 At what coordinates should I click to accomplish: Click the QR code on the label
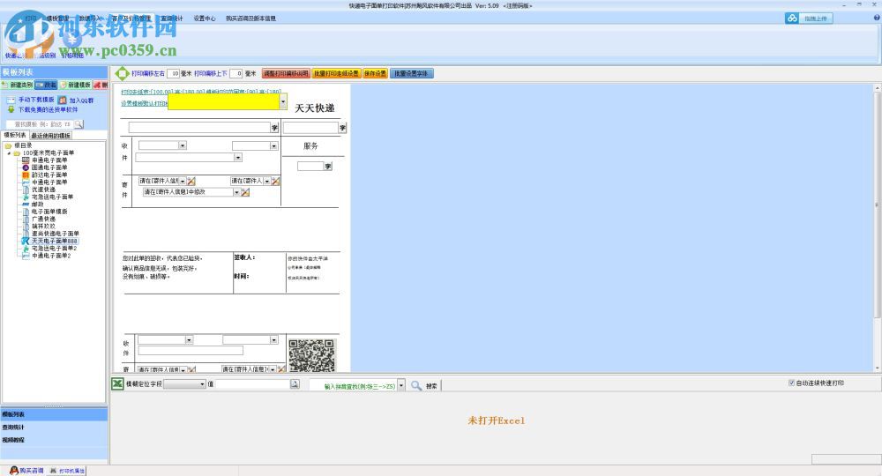pyautogui.click(x=311, y=355)
